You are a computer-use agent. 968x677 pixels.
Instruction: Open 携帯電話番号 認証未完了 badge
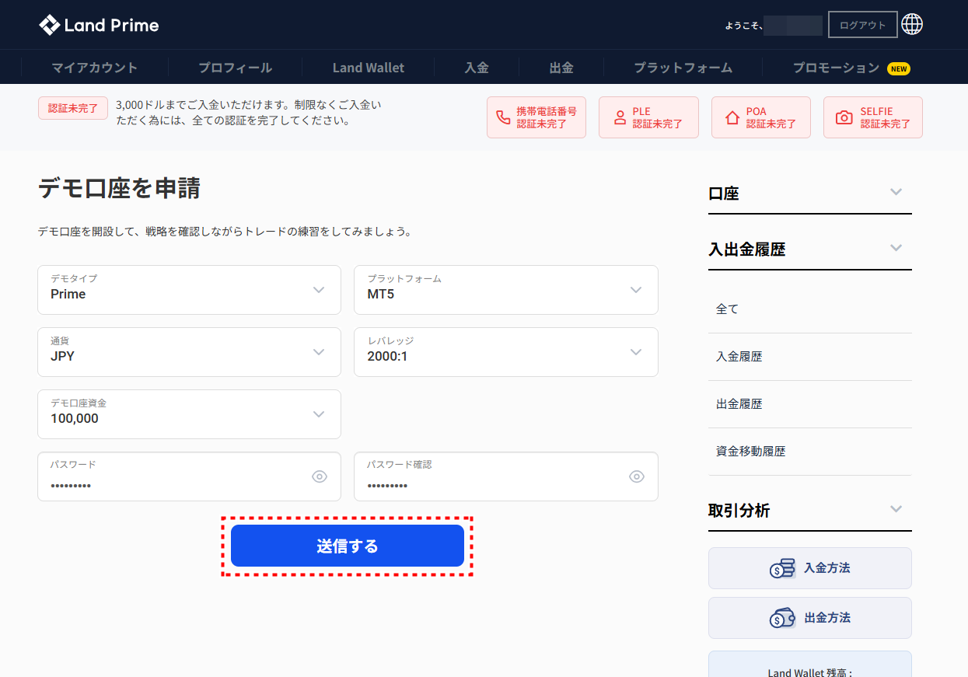(536, 117)
